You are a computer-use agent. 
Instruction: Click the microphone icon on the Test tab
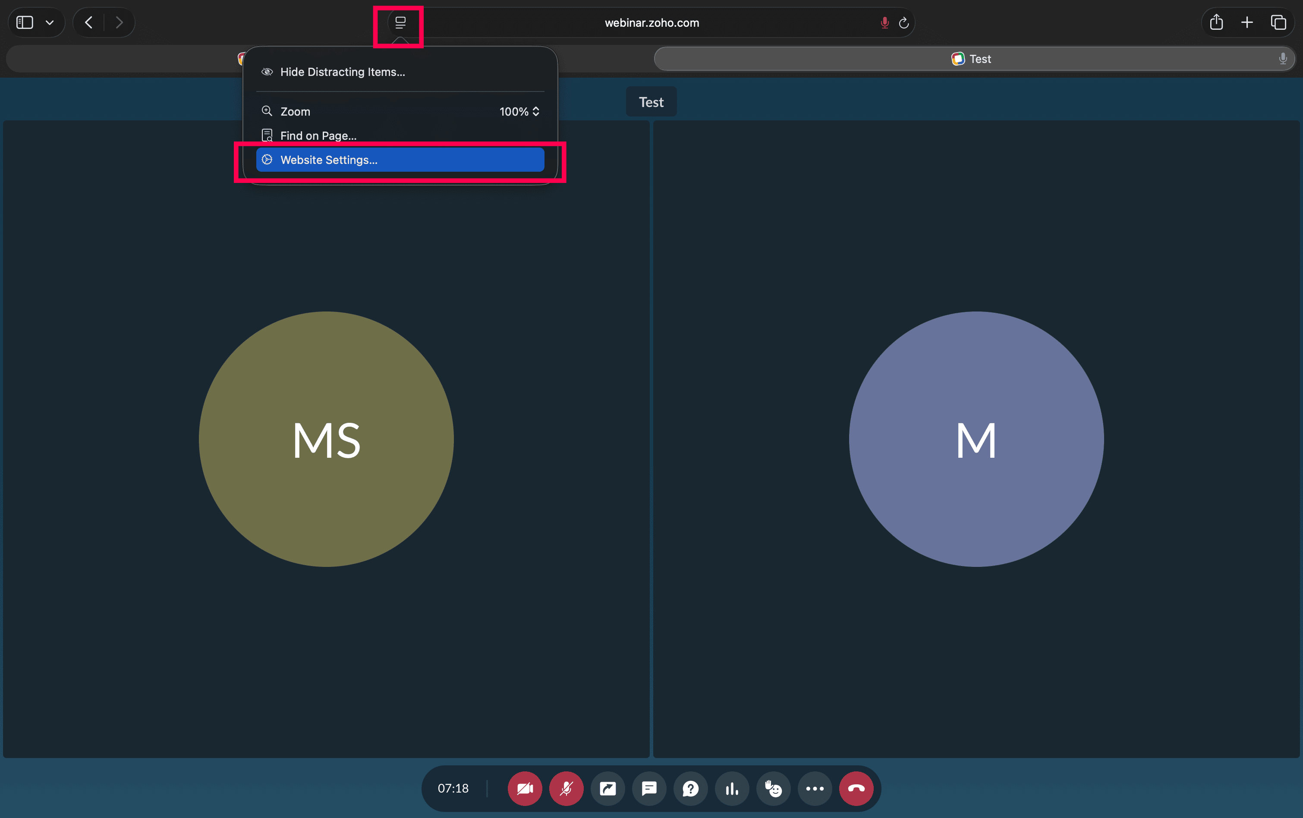pyautogui.click(x=1282, y=58)
